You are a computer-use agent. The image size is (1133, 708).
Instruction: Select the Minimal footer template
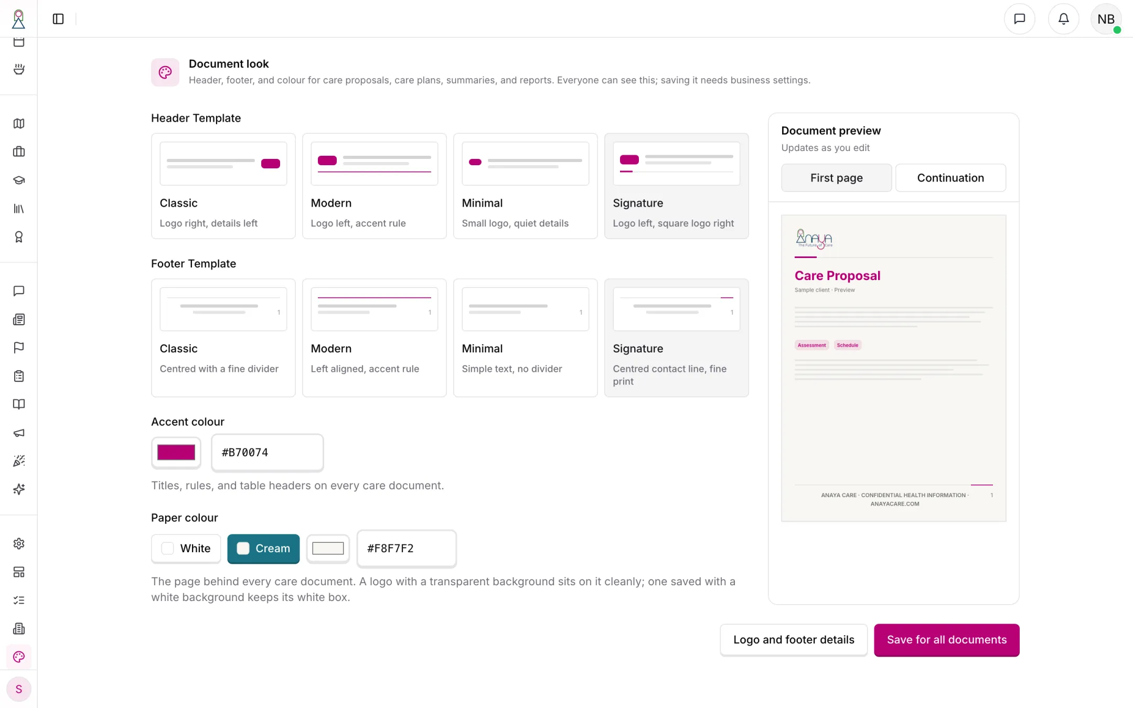point(525,338)
